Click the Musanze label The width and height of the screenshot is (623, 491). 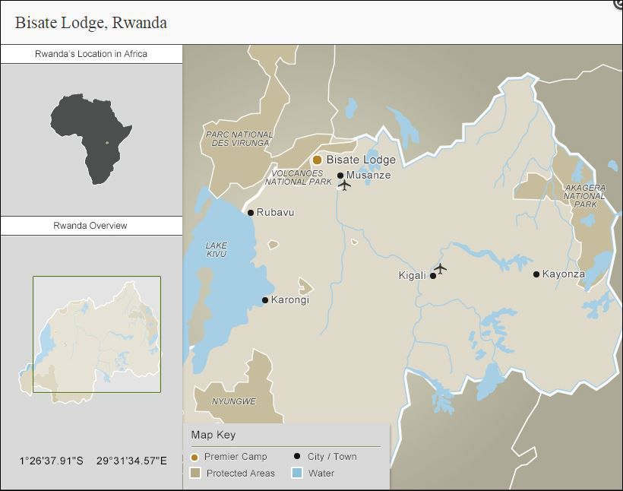[x=368, y=175]
